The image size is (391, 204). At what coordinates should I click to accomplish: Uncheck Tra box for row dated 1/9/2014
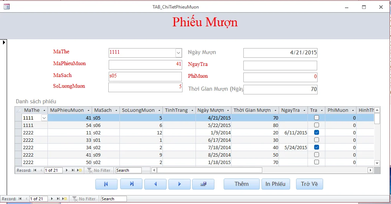(x=316, y=133)
